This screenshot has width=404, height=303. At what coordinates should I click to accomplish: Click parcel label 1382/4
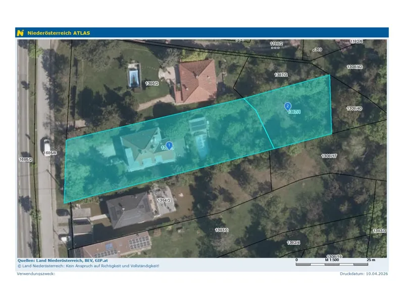click(x=293, y=242)
